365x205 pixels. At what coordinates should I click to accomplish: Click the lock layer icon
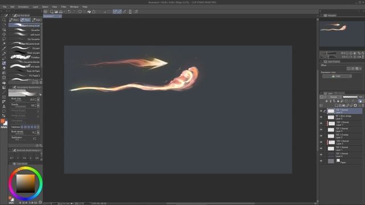[338, 101]
